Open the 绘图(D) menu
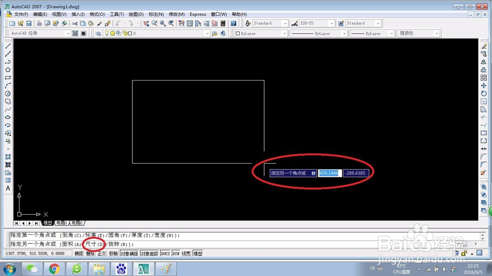The image size is (492, 276). click(136, 14)
